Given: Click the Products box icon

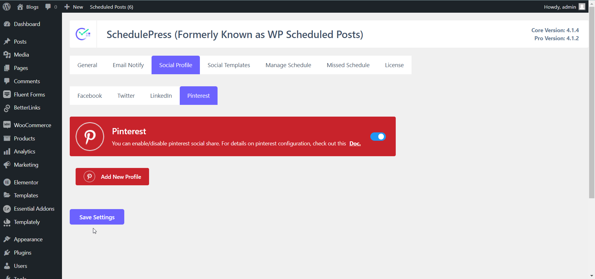Looking at the screenshot, I should [x=7, y=138].
